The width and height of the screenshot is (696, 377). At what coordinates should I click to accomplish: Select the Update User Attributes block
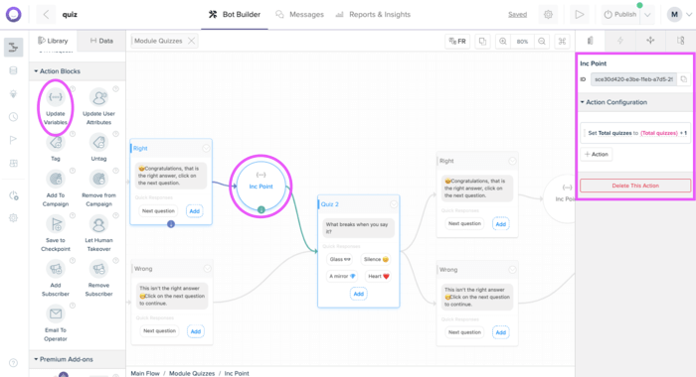point(98,107)
